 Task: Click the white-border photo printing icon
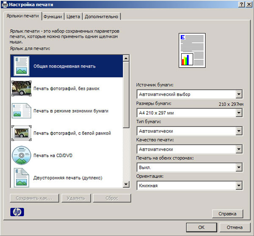(x=22, y=133)
